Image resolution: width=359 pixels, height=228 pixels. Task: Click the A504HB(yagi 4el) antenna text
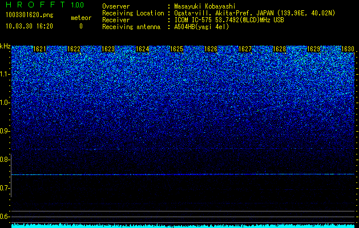201,27
